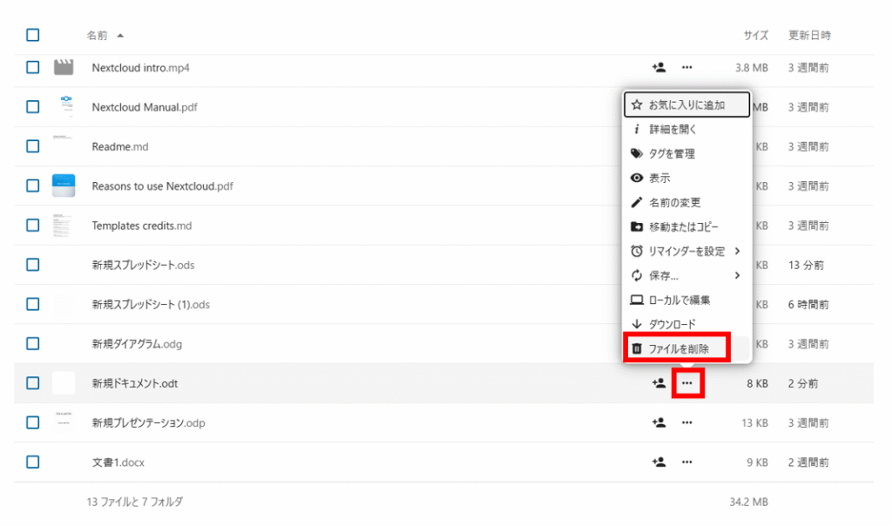
Task: Open three-dot menu for 文書1.docx
Action: tap(687, 462)
